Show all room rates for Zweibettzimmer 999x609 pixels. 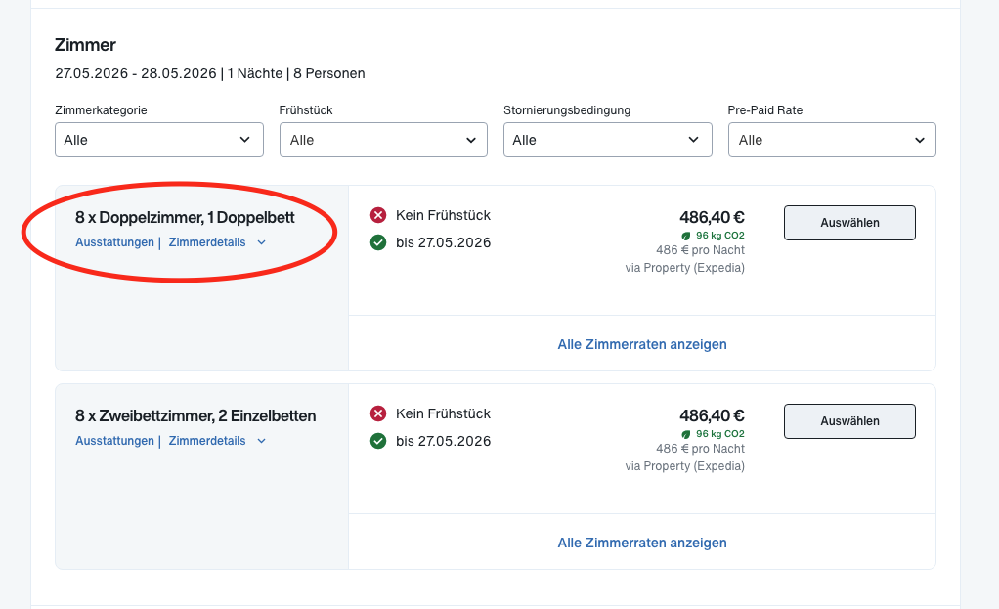(642, 543)
